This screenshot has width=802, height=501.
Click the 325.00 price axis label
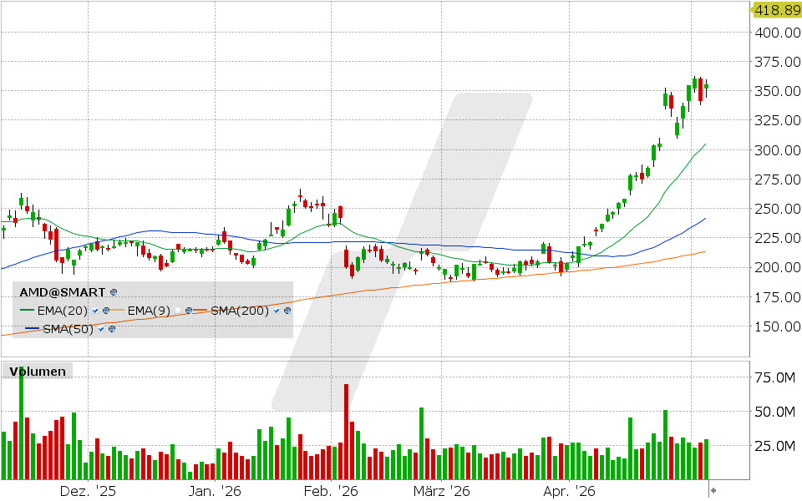pos(778,120)
